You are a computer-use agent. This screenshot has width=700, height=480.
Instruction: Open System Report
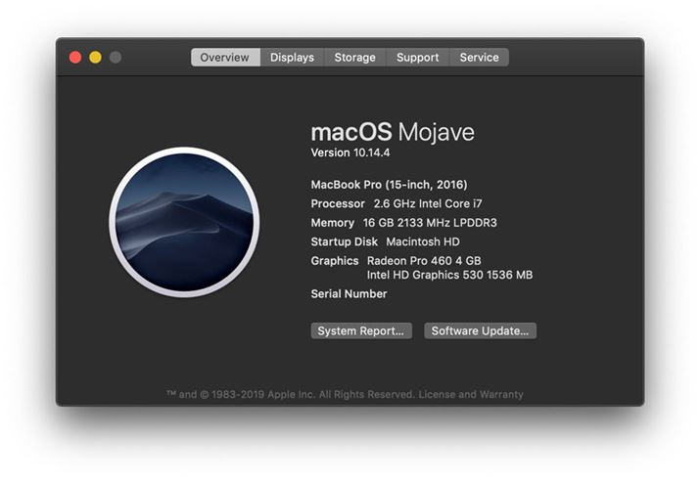(361, 331)
